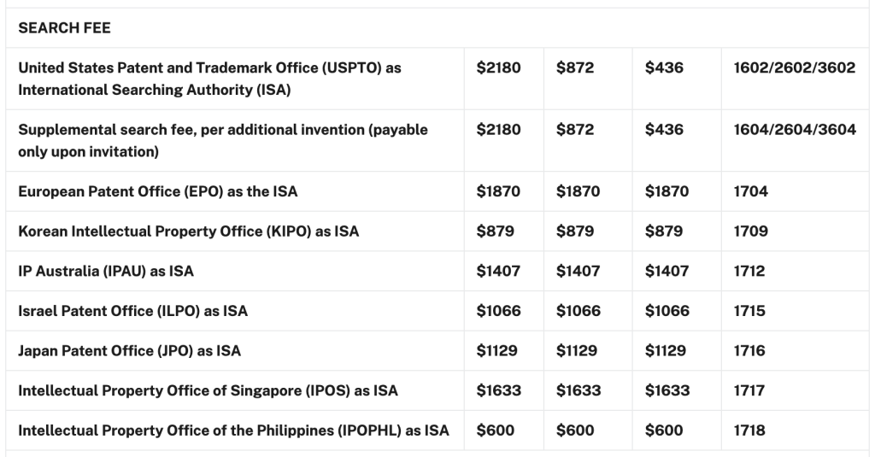Click fee code 1715 in the Israel row
This screenshot has height=457, width=875.
[749, 311]
